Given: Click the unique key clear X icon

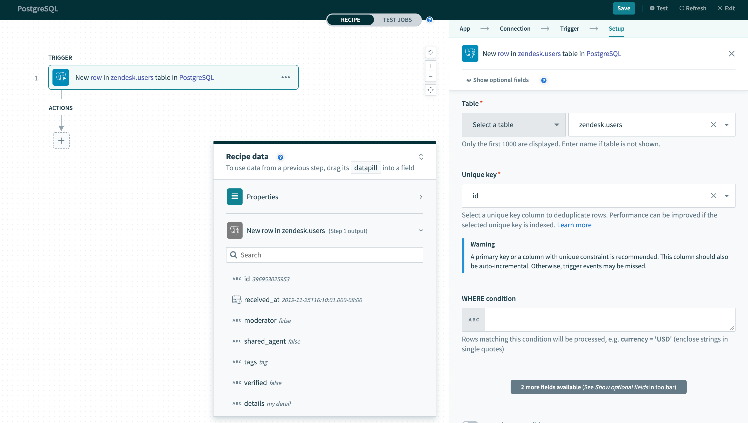Looking at the screenshot, I should click(x=713, y=196).
